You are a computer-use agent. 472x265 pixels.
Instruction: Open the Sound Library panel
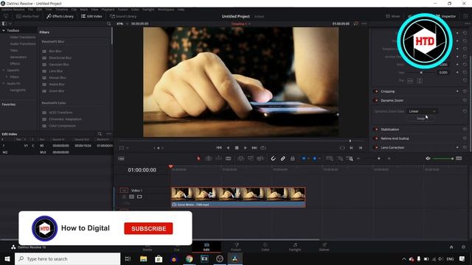123,16
